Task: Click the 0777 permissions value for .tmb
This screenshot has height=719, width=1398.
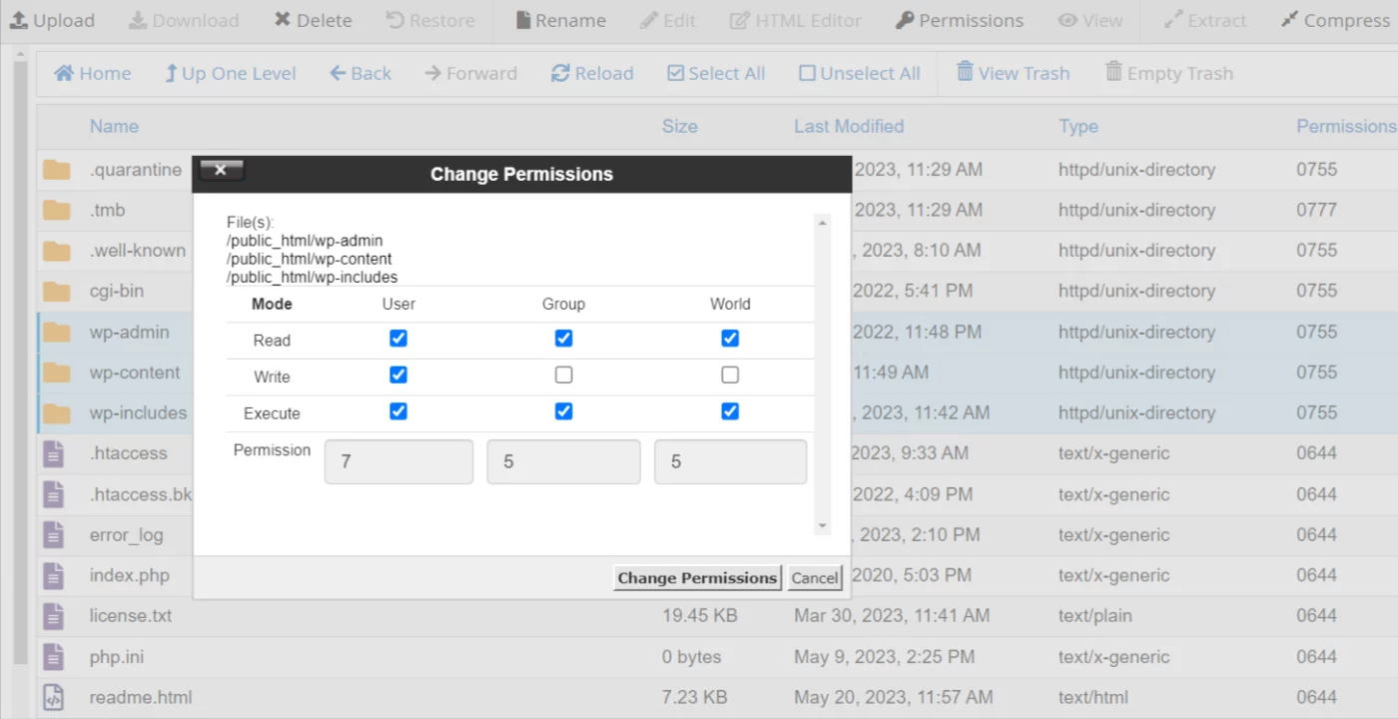Action: click(x=1317, y=210)
